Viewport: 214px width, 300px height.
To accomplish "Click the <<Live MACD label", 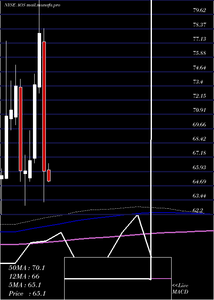I will point(180,289).
